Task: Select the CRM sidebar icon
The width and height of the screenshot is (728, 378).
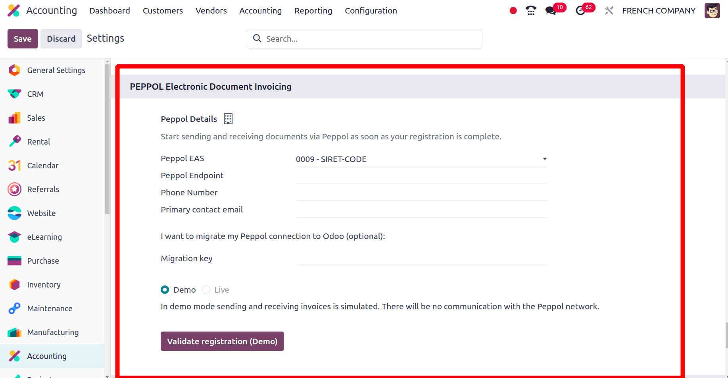Action: click(x=14, y=94)
